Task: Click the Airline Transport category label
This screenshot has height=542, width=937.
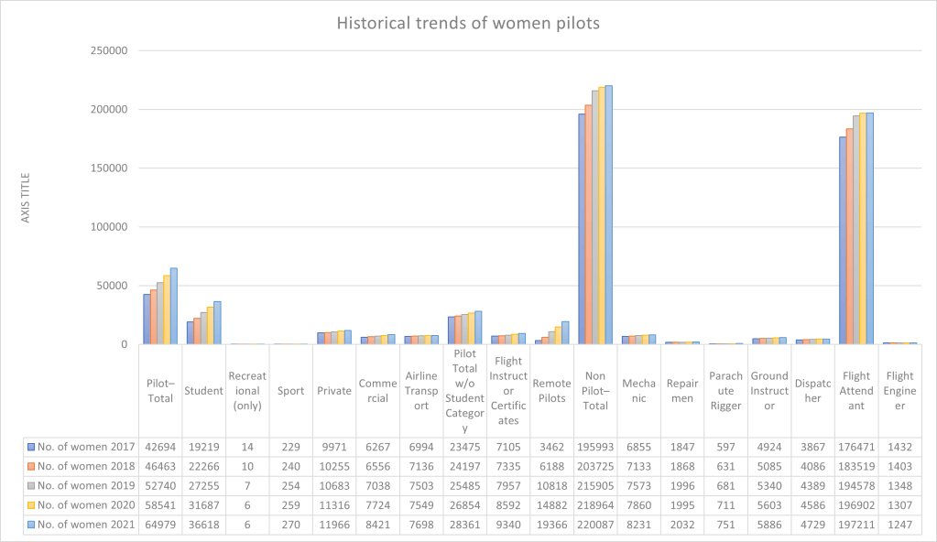Action: pyautogui.click(x=421, y=391)
